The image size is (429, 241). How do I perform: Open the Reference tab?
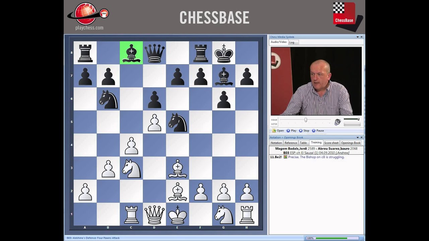click(x=291, y=143)
